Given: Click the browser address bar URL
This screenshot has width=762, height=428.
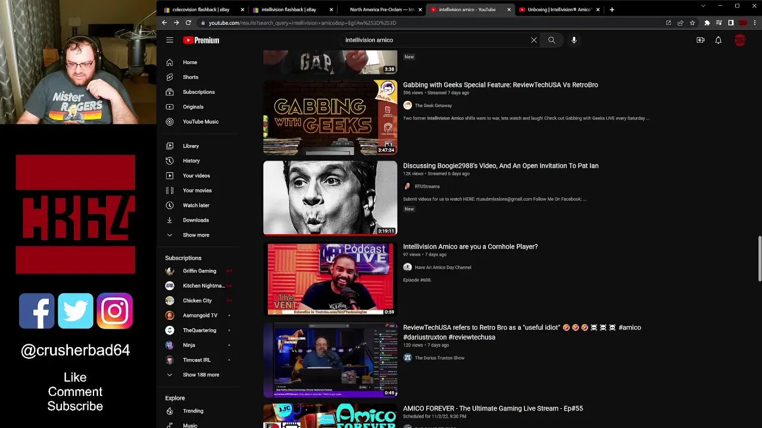Looking at the screenshot, I should (302, 23).
